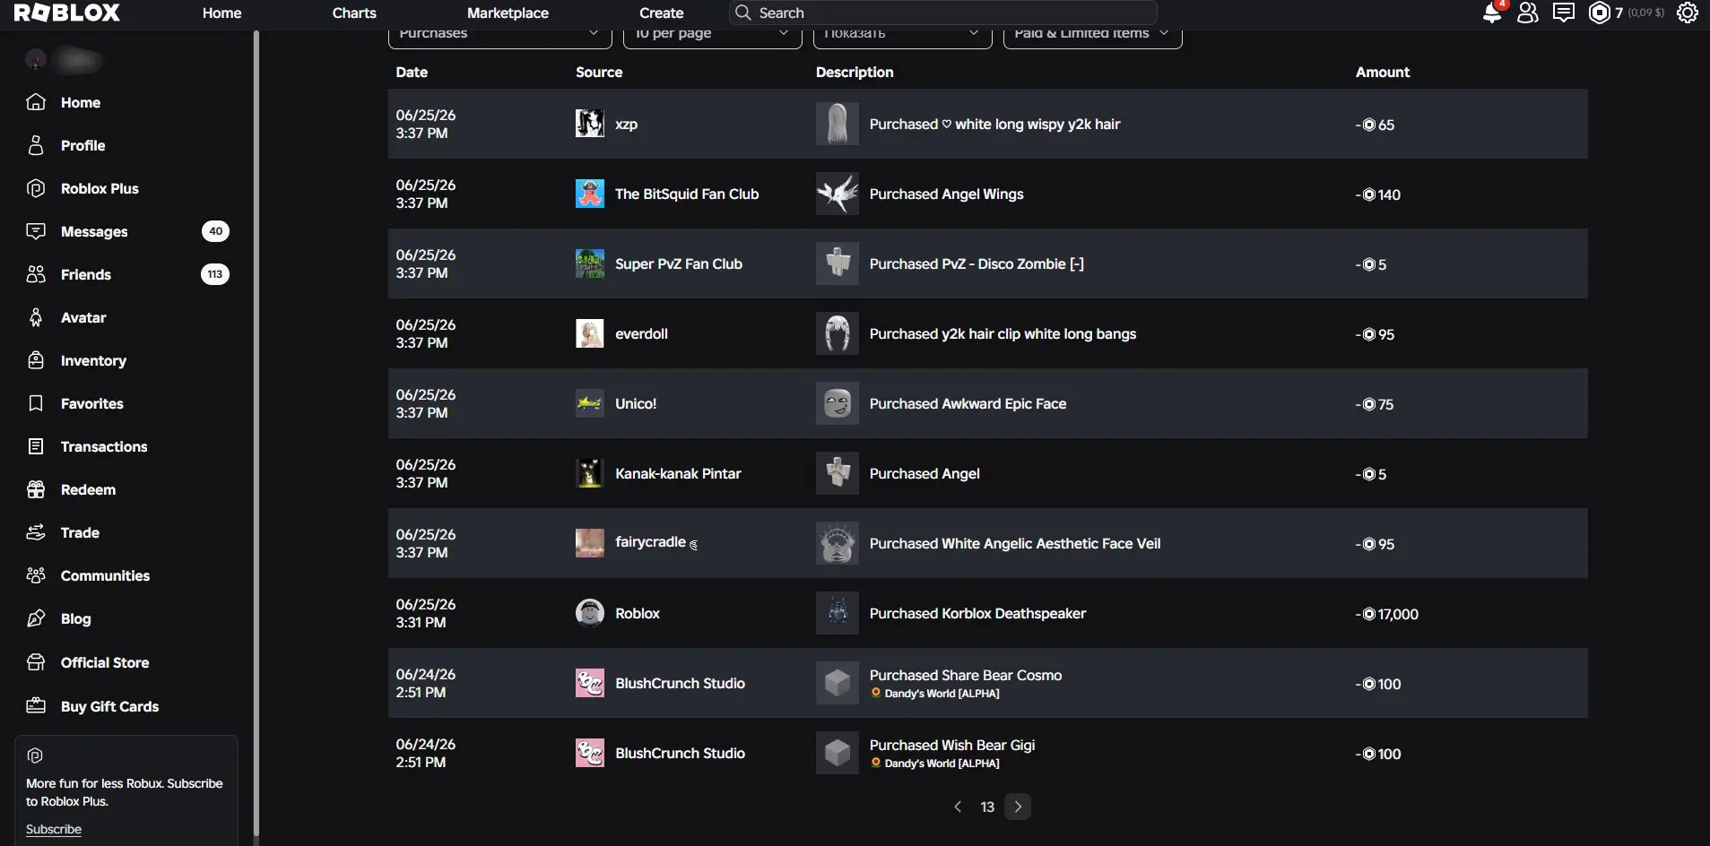Screen dimensions: 1710x846
Task: Open Super PvZ Fan Club link
Action: pyautogui.click(x=679, y=263)
